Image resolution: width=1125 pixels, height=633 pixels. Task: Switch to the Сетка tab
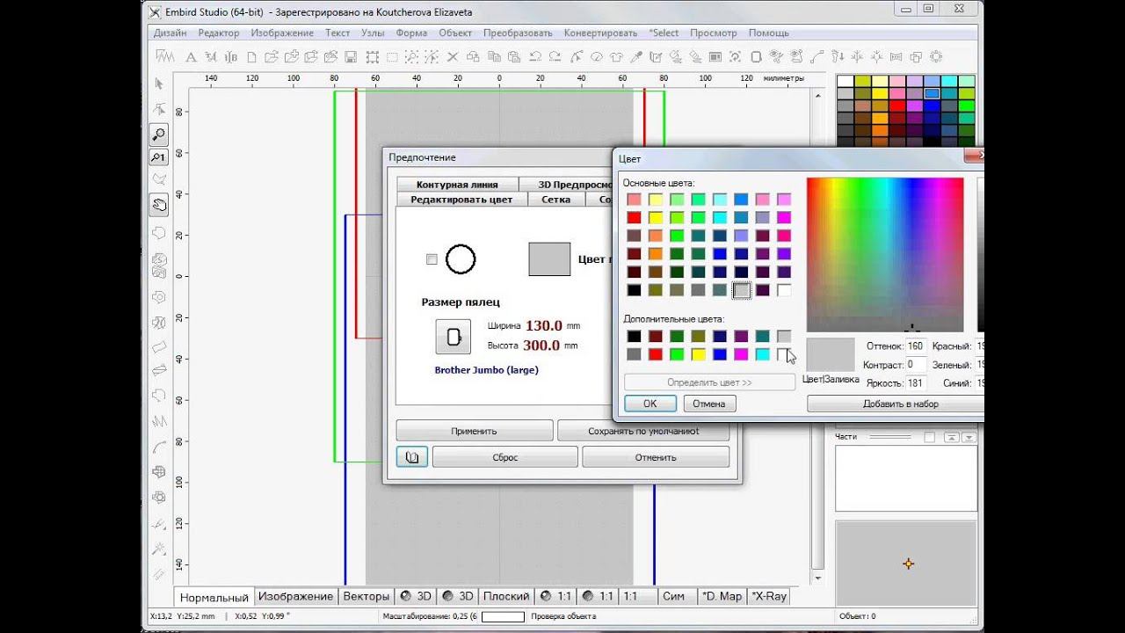555,200
